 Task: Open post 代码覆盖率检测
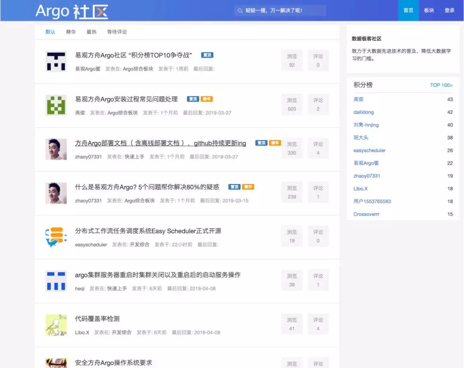[x=97, y=319]
